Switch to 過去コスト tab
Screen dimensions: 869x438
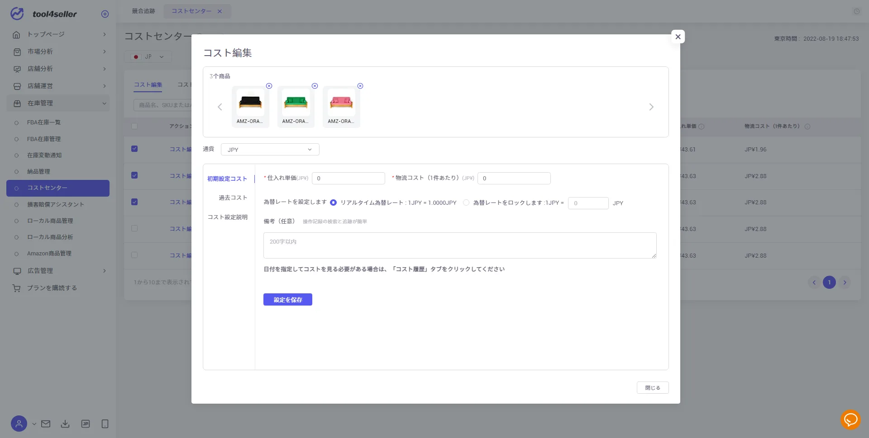tap(233, 198)
